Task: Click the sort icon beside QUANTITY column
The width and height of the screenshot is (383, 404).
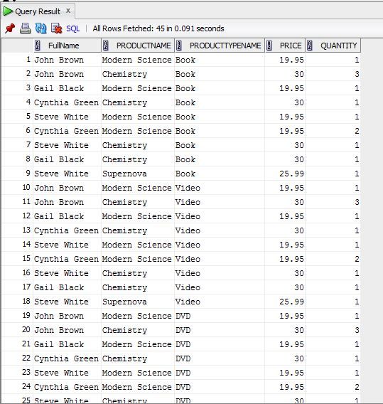Action: pos(310,46)
